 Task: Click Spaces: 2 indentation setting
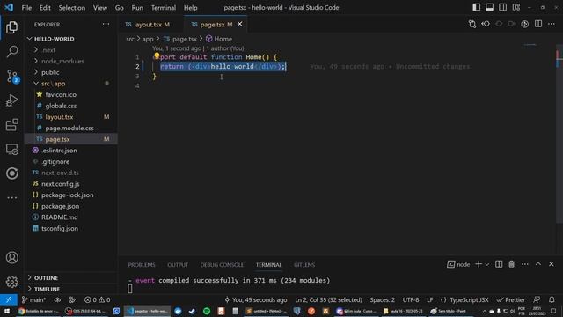click(382, 299)
